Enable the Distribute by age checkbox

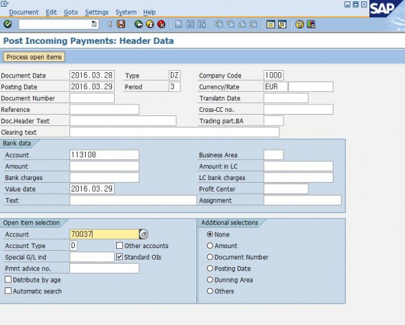click(8, 279)
